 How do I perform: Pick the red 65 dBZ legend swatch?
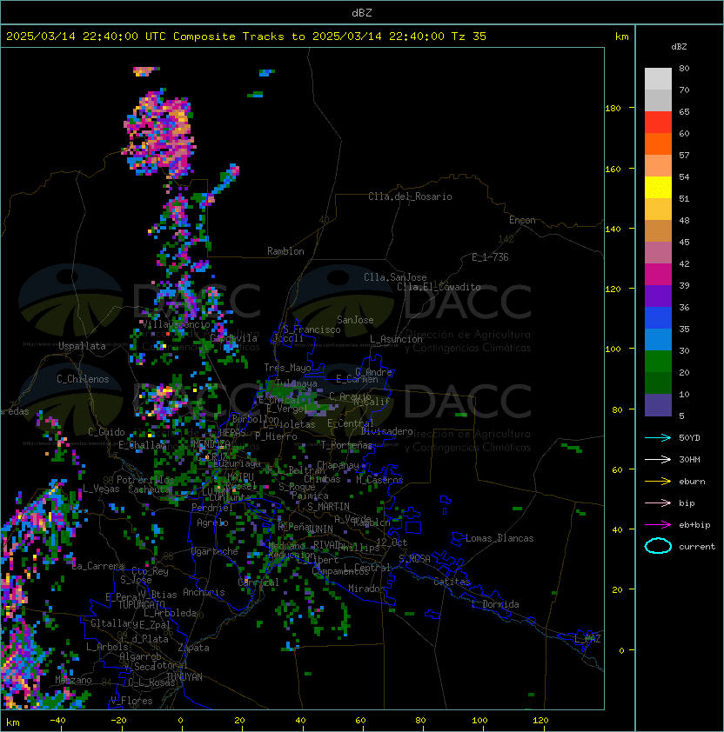pyautogui.click(x=658, y=123)
